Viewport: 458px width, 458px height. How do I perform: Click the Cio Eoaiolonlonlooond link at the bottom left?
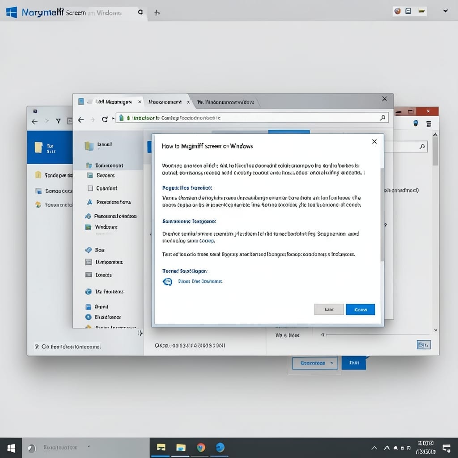click(x=71, y=347)
